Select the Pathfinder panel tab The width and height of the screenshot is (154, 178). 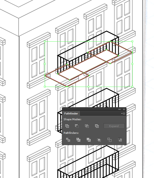coord(71,113)
